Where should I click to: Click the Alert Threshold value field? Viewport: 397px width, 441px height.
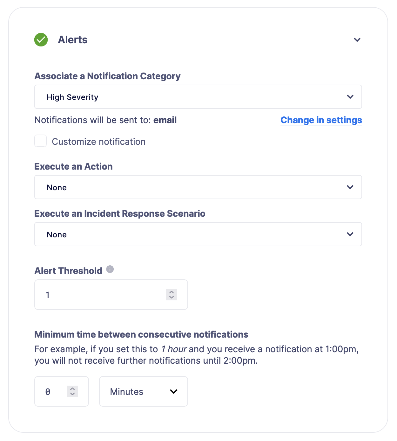(95, 295)
